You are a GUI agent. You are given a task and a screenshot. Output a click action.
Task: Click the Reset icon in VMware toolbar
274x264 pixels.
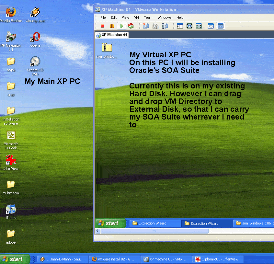pyautogui.click(x=131, y=26)
